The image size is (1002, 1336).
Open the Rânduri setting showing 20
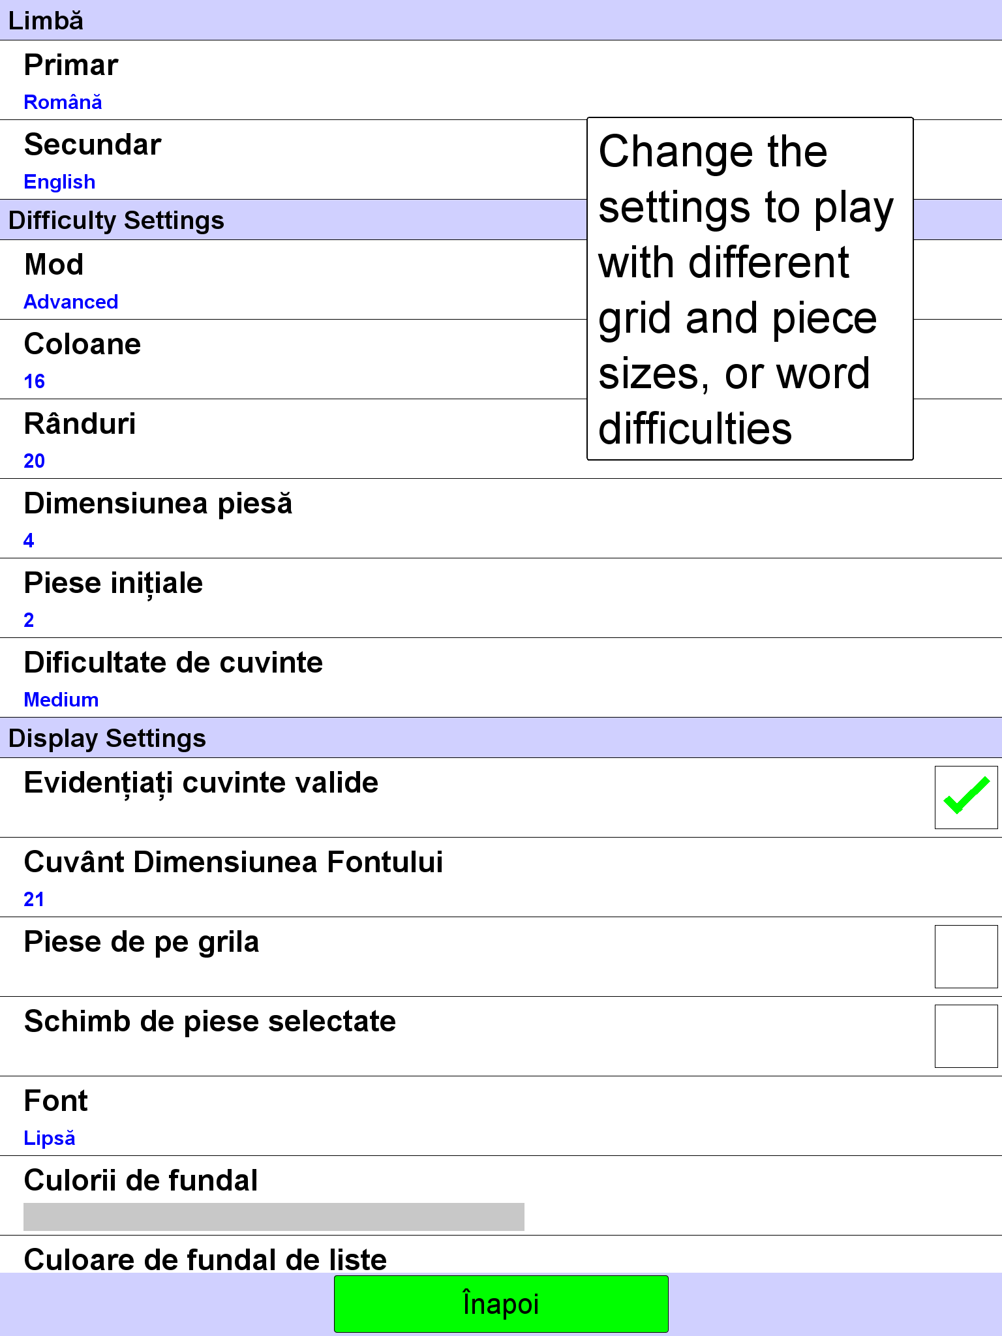[501, 439]
